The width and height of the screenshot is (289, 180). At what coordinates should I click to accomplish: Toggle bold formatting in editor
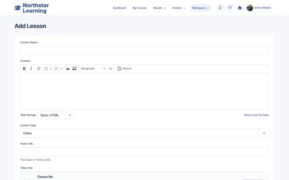24,69
